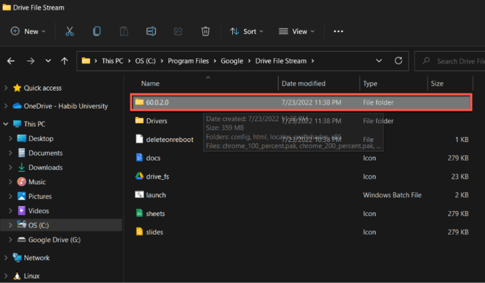The height and width of the screenshot is (283, 485).
Task: Open the See more ellipsis menu
Action: tap(338, 31)
